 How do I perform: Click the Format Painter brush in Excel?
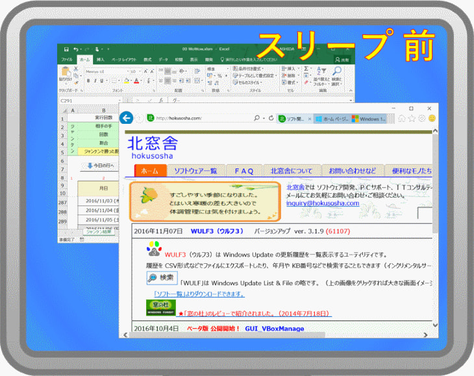point(76,82)
